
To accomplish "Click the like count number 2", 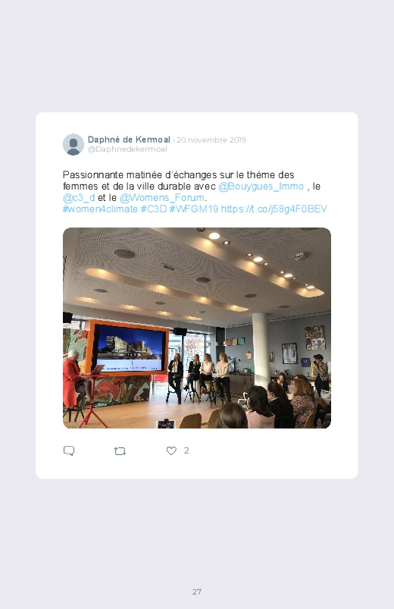I will pos(186,450).
